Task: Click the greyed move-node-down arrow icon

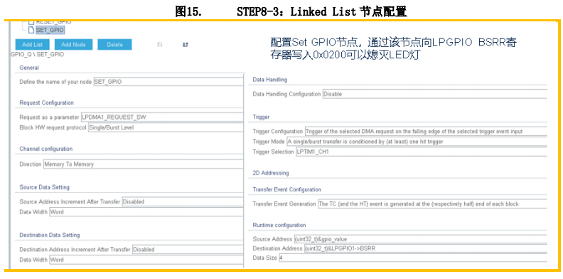Action: click(x=160, y=45)
